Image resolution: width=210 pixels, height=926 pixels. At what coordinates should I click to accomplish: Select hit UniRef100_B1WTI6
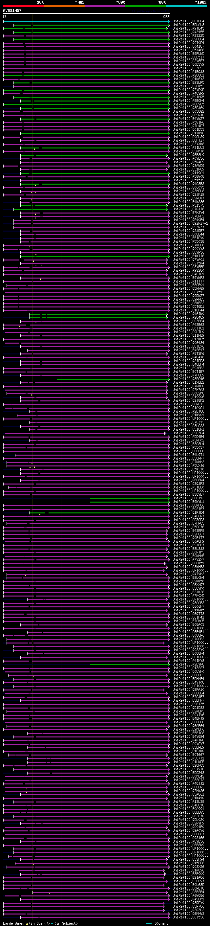pyautogui.click(x=188, y=256)
